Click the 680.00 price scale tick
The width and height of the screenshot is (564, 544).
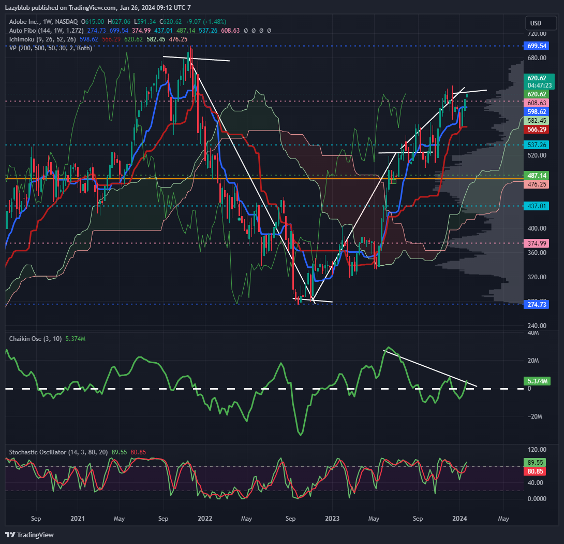coord(537,58)
